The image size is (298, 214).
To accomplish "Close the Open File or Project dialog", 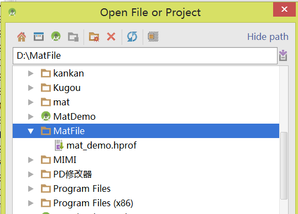I will [x=284, y=9].
